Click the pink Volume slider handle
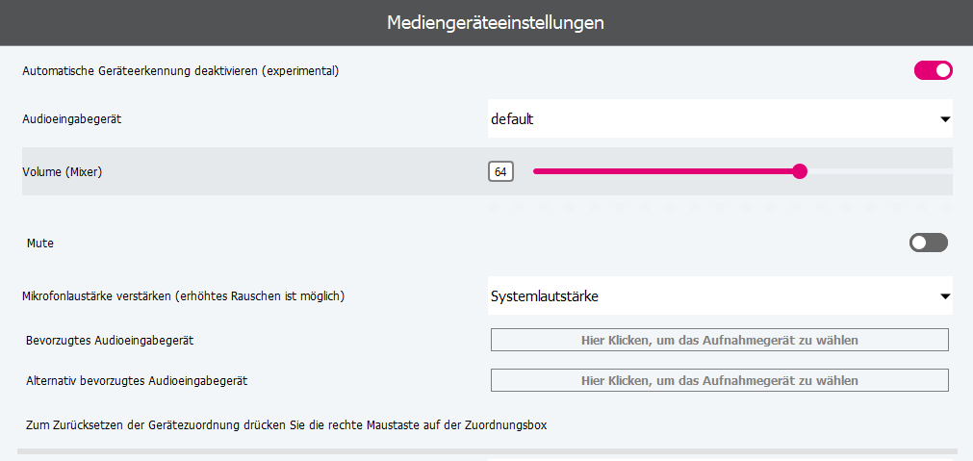 point(800,171)
